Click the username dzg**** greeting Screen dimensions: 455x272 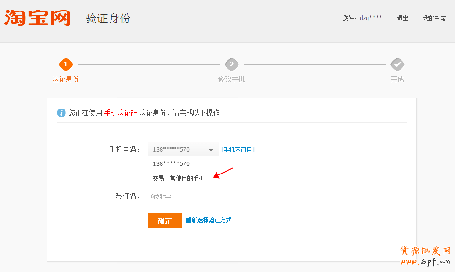tap(371, 18)
